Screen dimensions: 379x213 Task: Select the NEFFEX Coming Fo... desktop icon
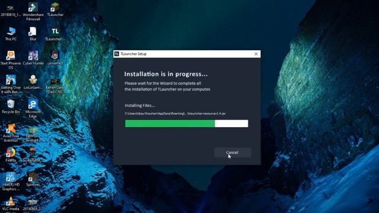(33, 134)
